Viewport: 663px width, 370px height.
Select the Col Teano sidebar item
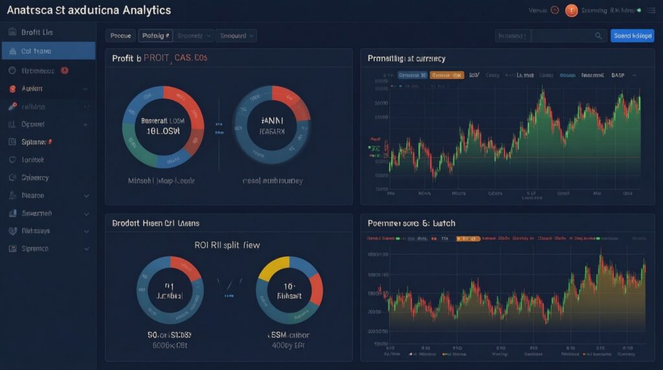click(48, 51)
